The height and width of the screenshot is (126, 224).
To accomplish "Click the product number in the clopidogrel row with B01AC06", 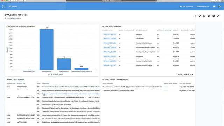I will tap(110, 43).
